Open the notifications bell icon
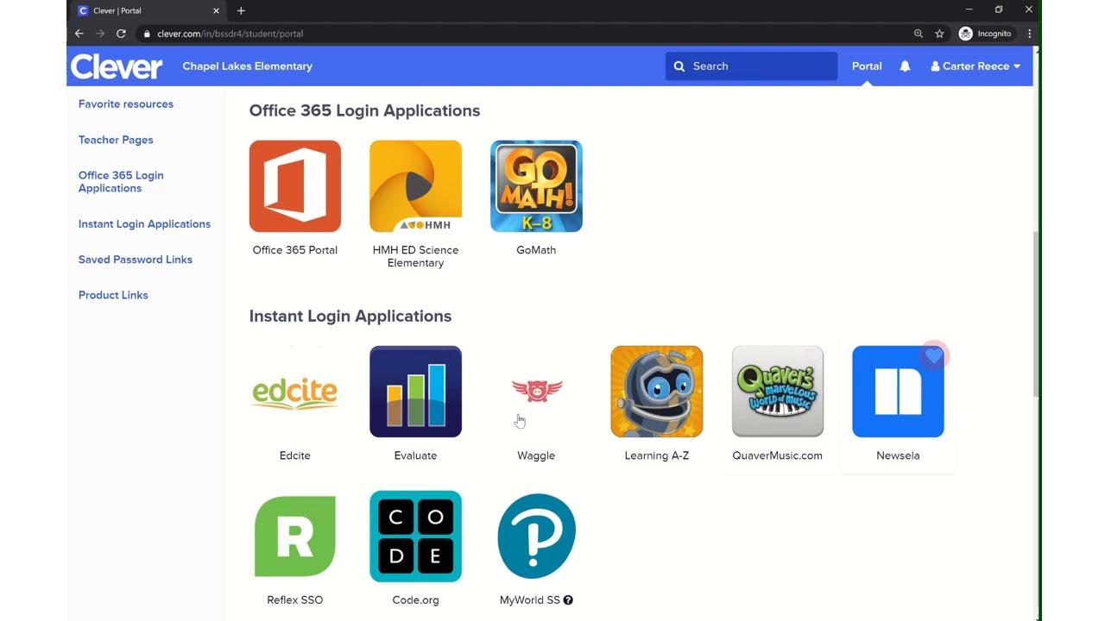This screenshot has width=1105, height=621. 905,66
